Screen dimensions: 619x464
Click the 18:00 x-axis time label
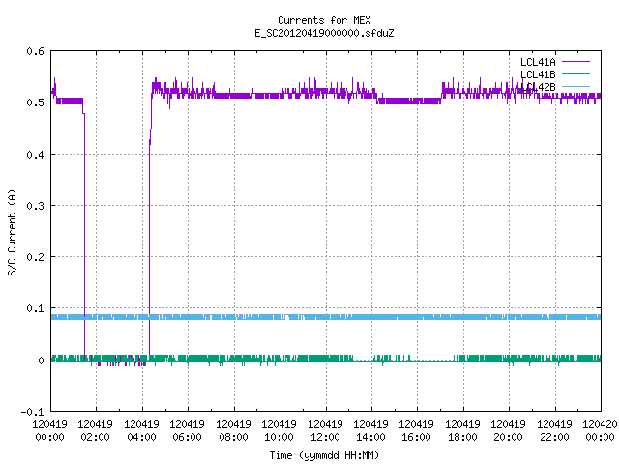[462, 437]
